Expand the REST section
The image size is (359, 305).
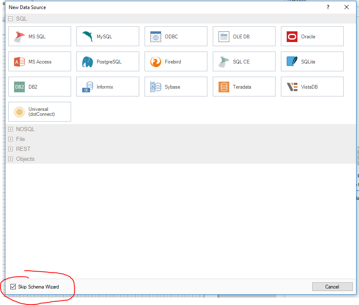[10, 149]
